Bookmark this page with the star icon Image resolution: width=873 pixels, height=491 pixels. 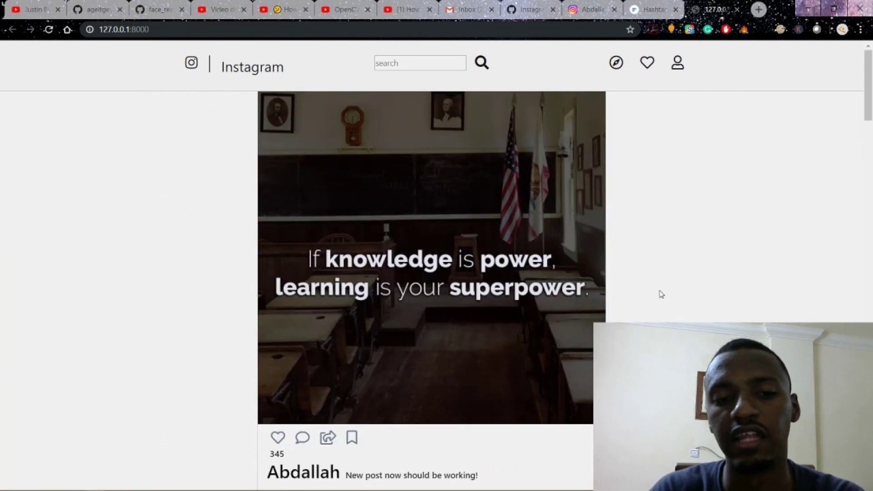630,29
